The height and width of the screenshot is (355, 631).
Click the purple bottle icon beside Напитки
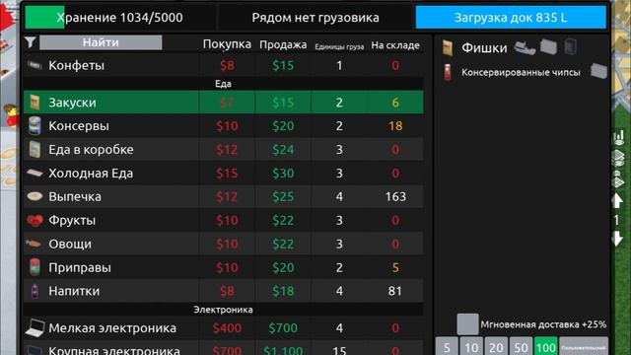click(35, 291)
